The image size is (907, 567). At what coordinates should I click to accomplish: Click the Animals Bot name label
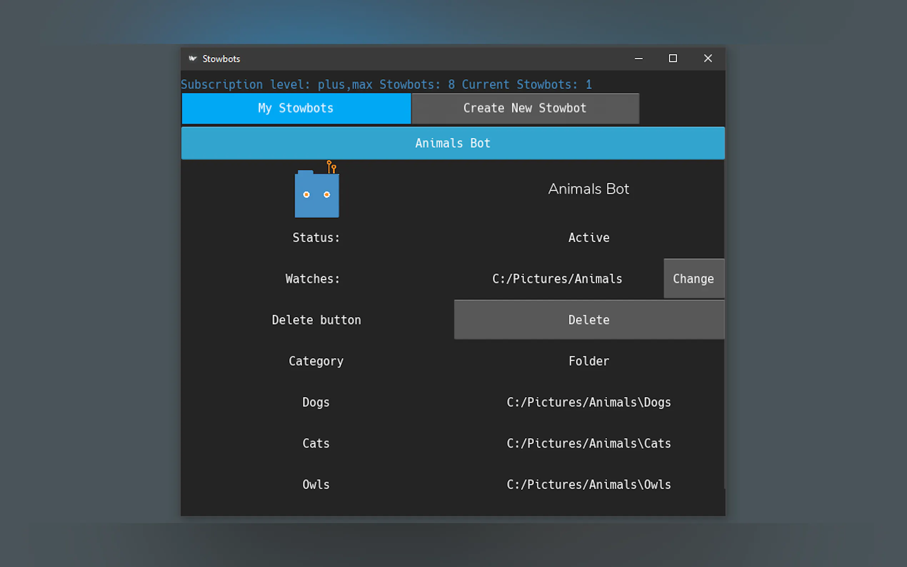click(589, 189)
